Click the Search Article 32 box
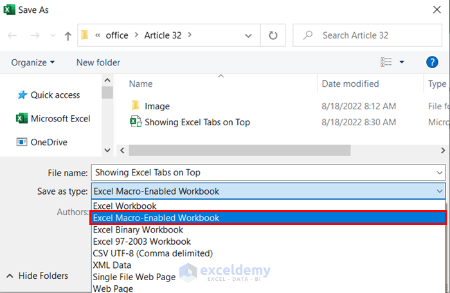The image size is (450, 293). pyautogui.click(x=367, y=35)
